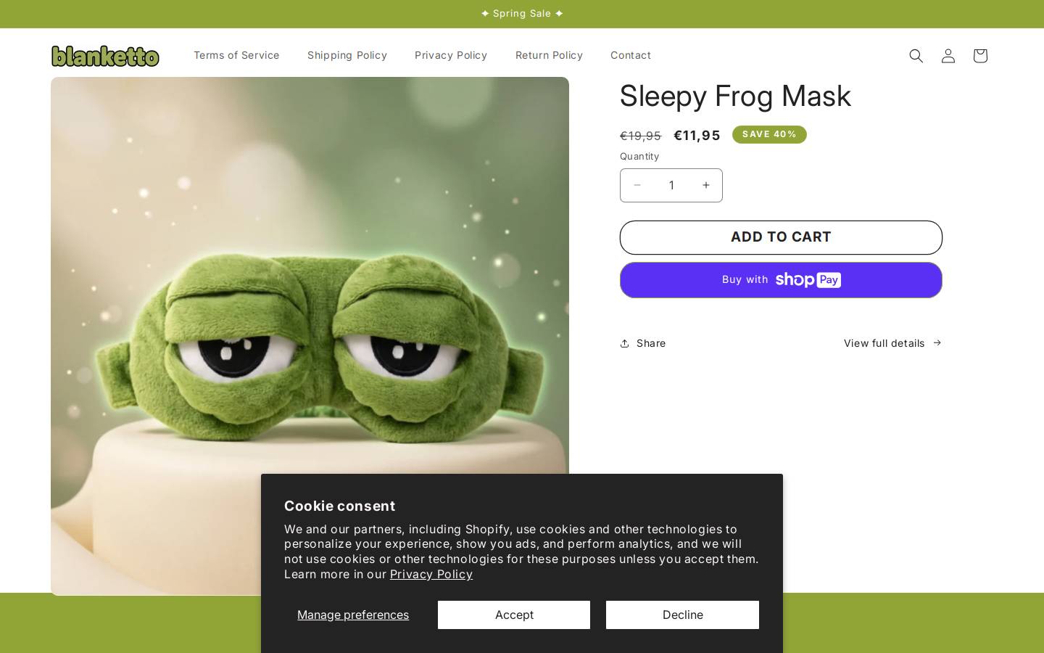
Task: Click the account login icon
Action: 948,56
